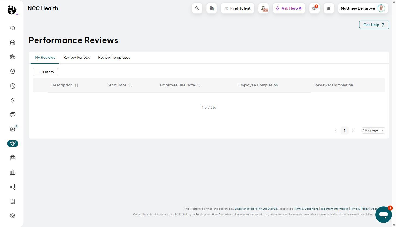This screenshot has height=227, width=396.
Task: Go to previous page arrow
Action: coord(336,131)
